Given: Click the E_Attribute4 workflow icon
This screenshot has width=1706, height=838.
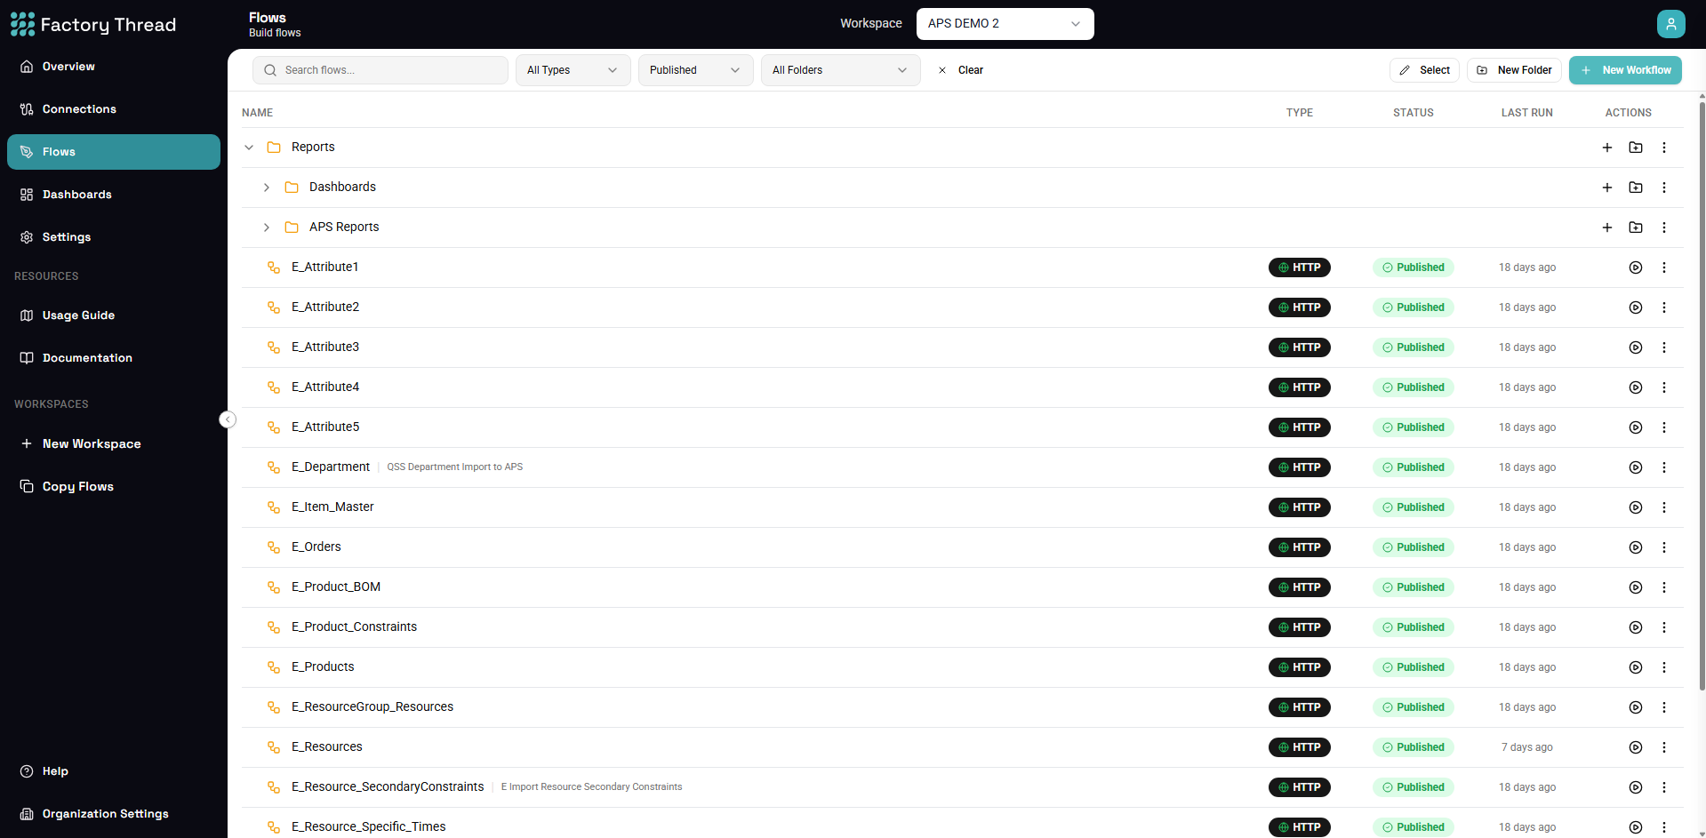Looking at the screenshot, I should (x=274, y=387).
